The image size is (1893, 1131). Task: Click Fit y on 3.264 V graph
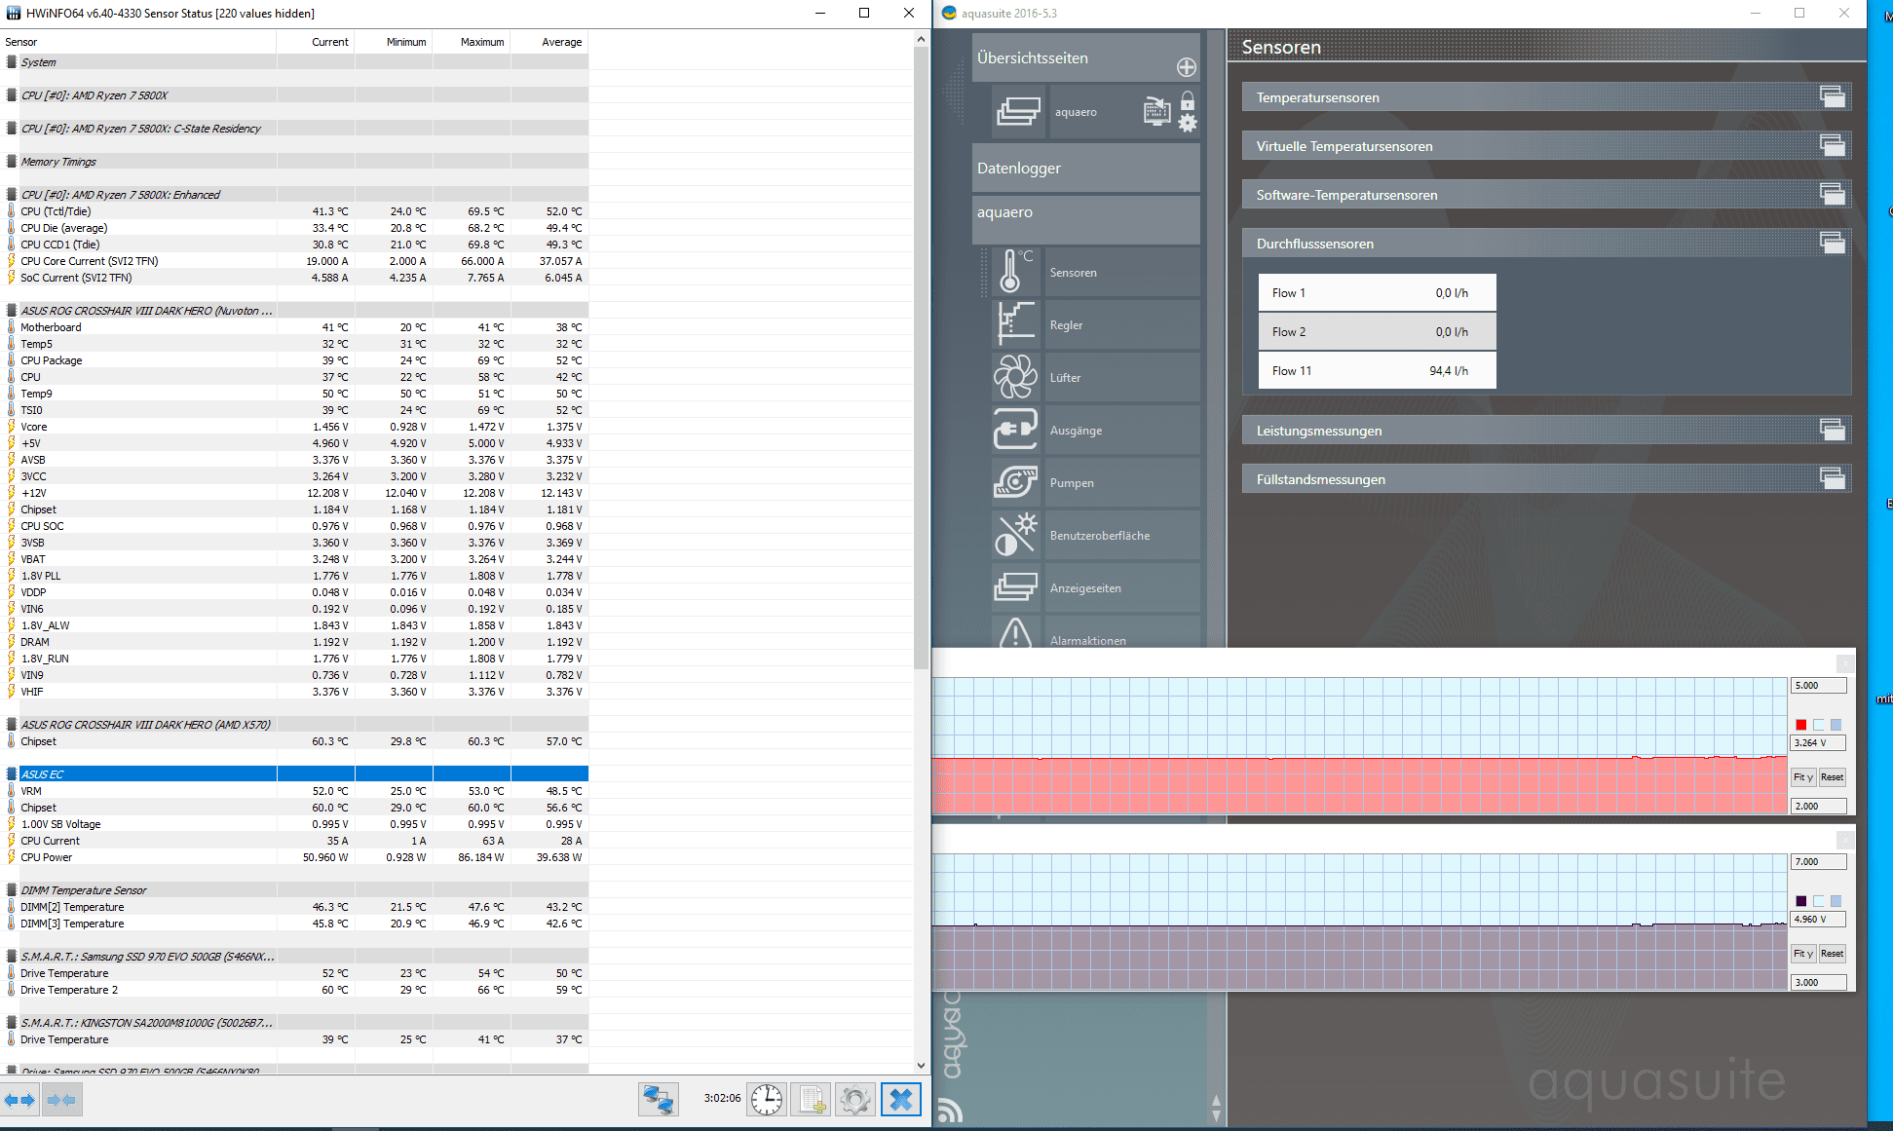[x=1803, y=776]
